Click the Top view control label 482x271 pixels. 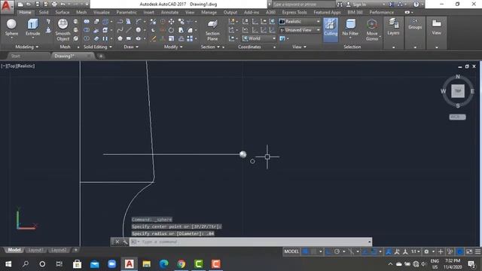12,66
